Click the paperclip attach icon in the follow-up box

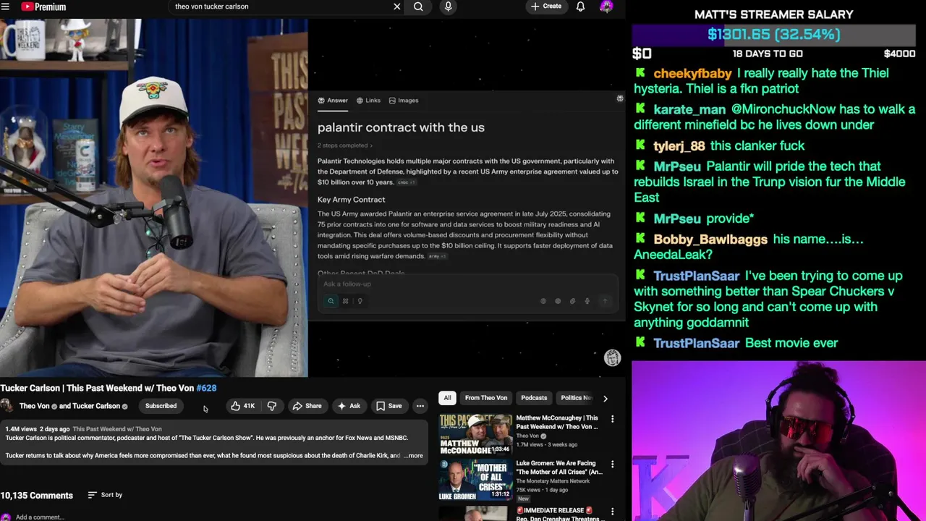(x=572, y=301)
